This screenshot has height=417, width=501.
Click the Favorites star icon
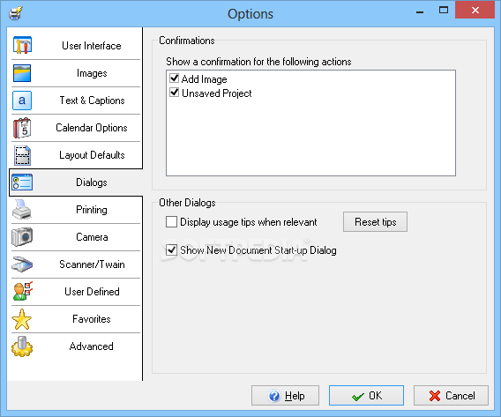click(x=22, y=319)
